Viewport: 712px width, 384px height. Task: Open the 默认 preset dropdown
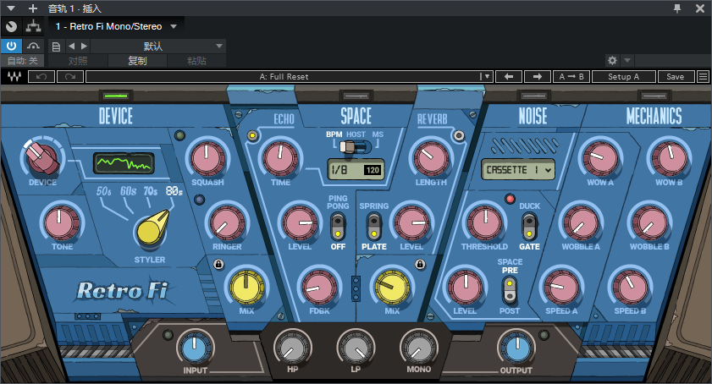[158, 46]
